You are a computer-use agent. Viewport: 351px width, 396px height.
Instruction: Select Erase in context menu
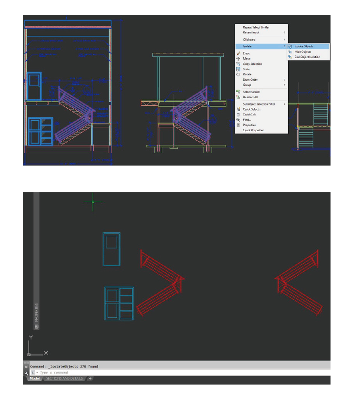261,53
